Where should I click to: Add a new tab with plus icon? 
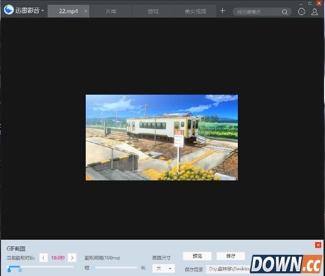pyautogui.click(x=222, y=11)
